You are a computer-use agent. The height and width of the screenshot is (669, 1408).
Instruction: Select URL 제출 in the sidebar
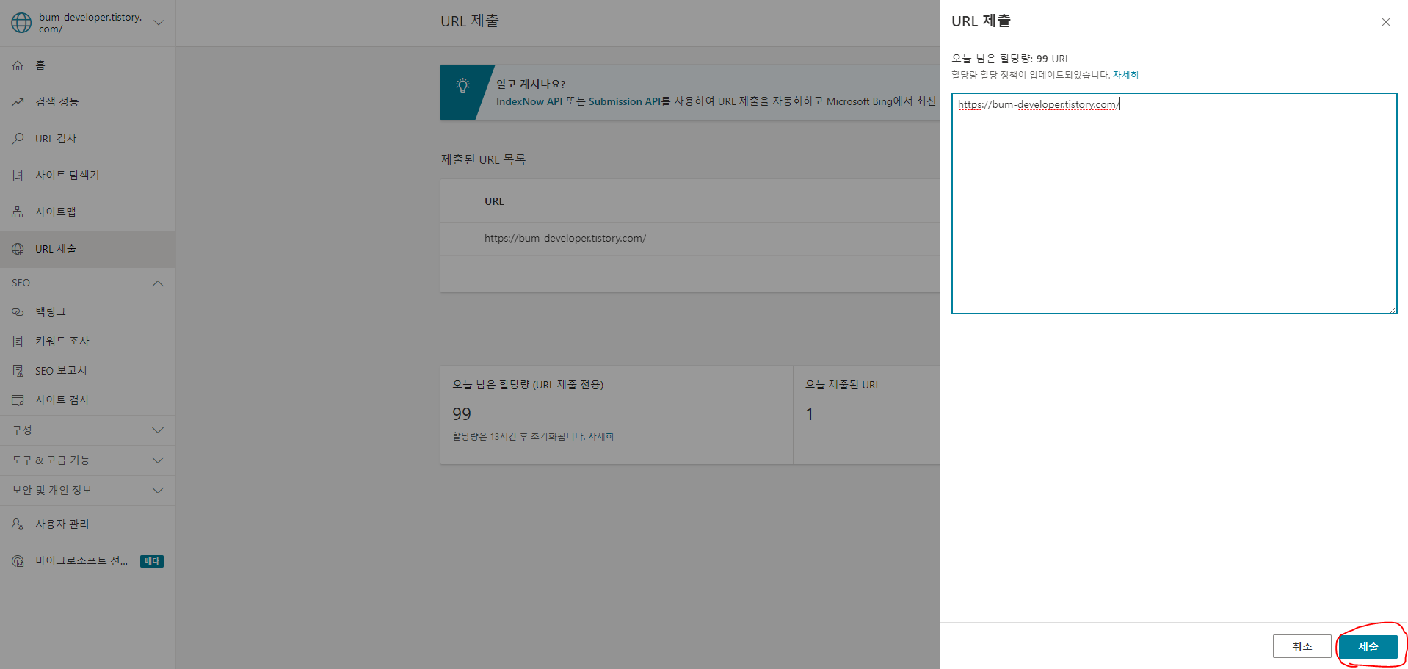tap(87, 249)
